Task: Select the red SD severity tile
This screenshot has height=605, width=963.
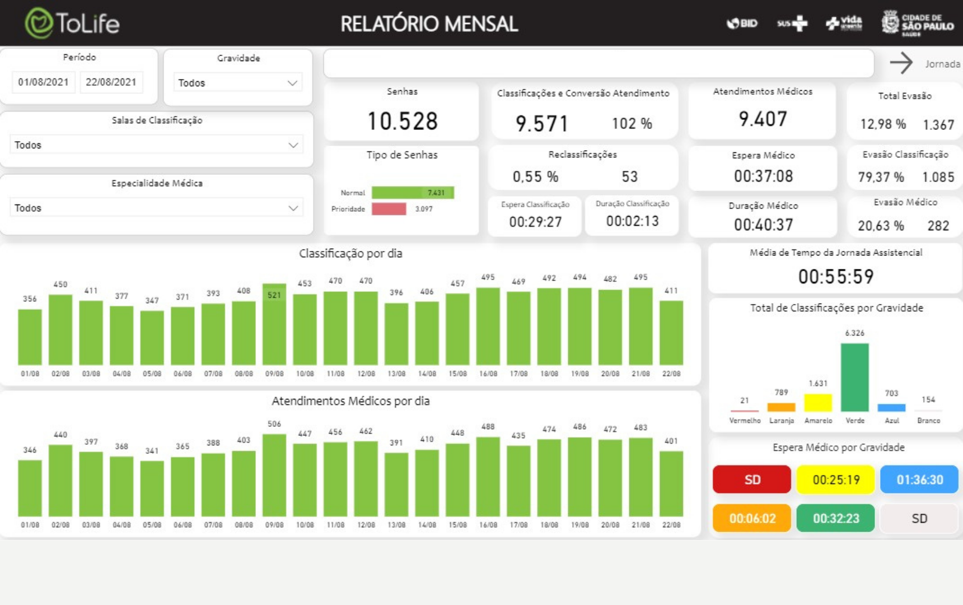Action: click(752, 480)
